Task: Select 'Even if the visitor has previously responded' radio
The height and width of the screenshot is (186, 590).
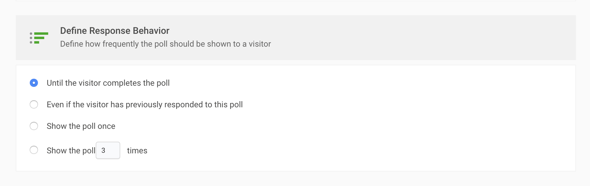Action: (34, 104)
